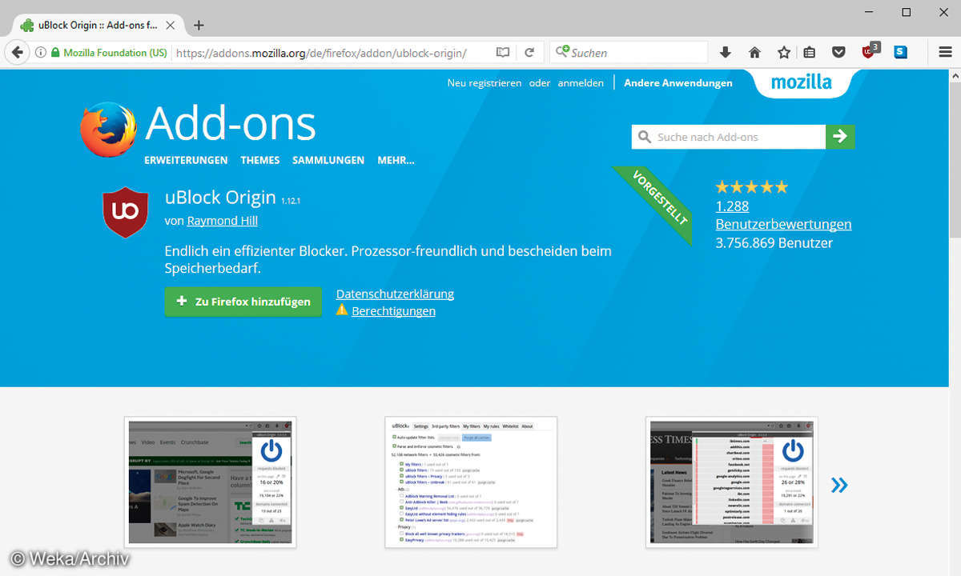Toggle reader view icon in address bar
Image resolution: width=961 pixels, height=576 pixels.
502,53
